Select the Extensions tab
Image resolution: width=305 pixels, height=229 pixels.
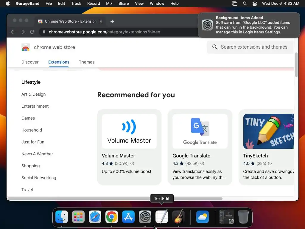coord(59,62)
